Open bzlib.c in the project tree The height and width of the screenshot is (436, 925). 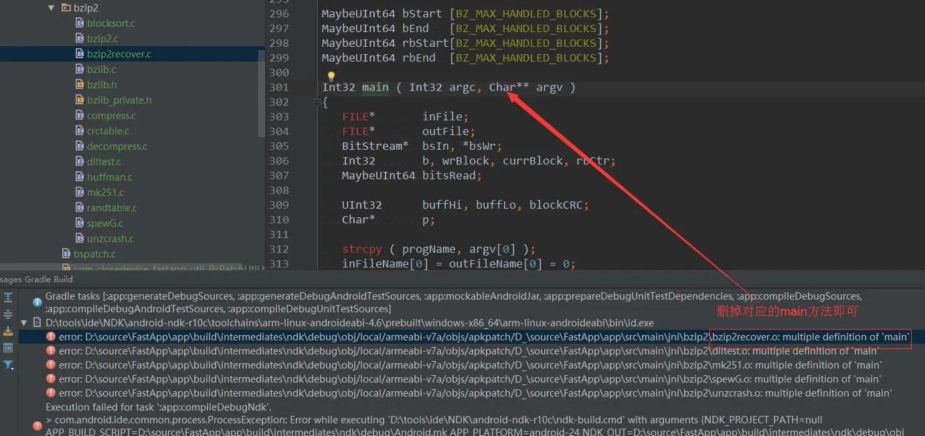(x=101, y=70)
